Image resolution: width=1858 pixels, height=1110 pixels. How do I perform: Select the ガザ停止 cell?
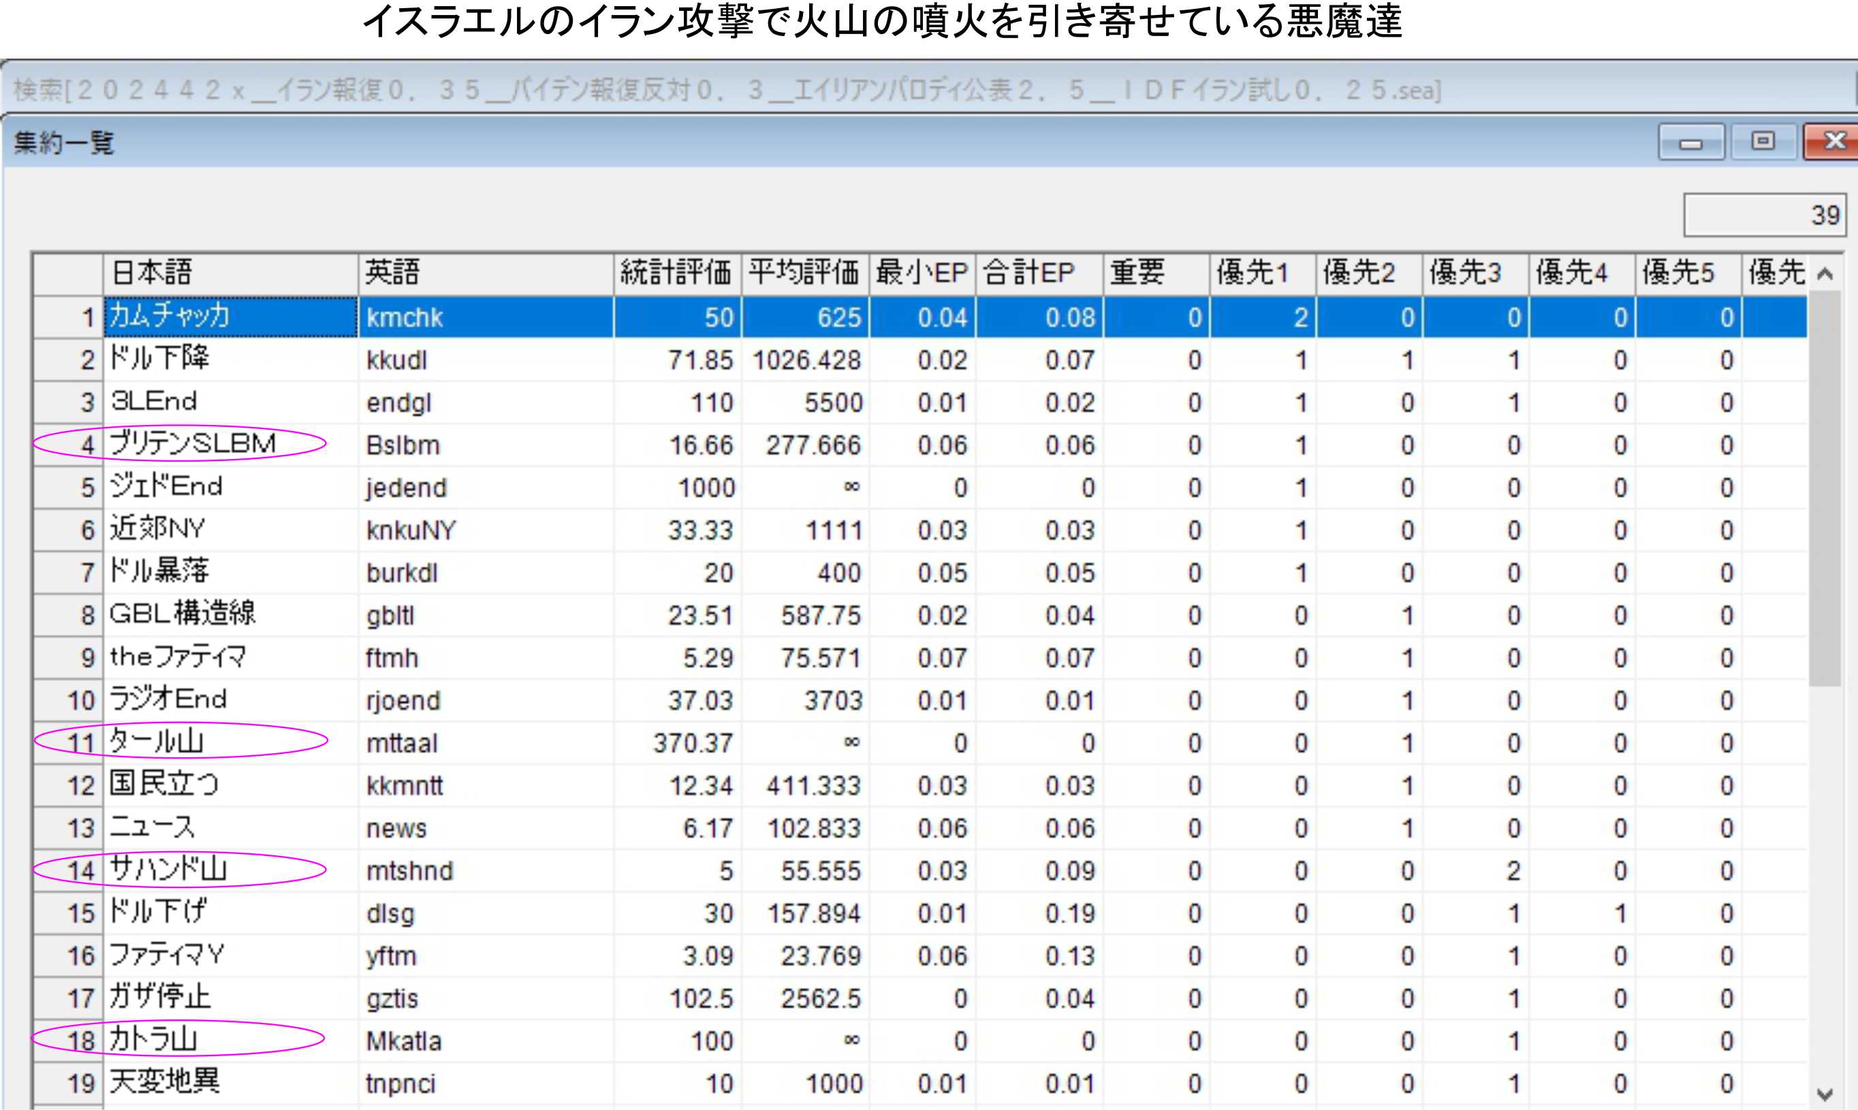[231, 999]
